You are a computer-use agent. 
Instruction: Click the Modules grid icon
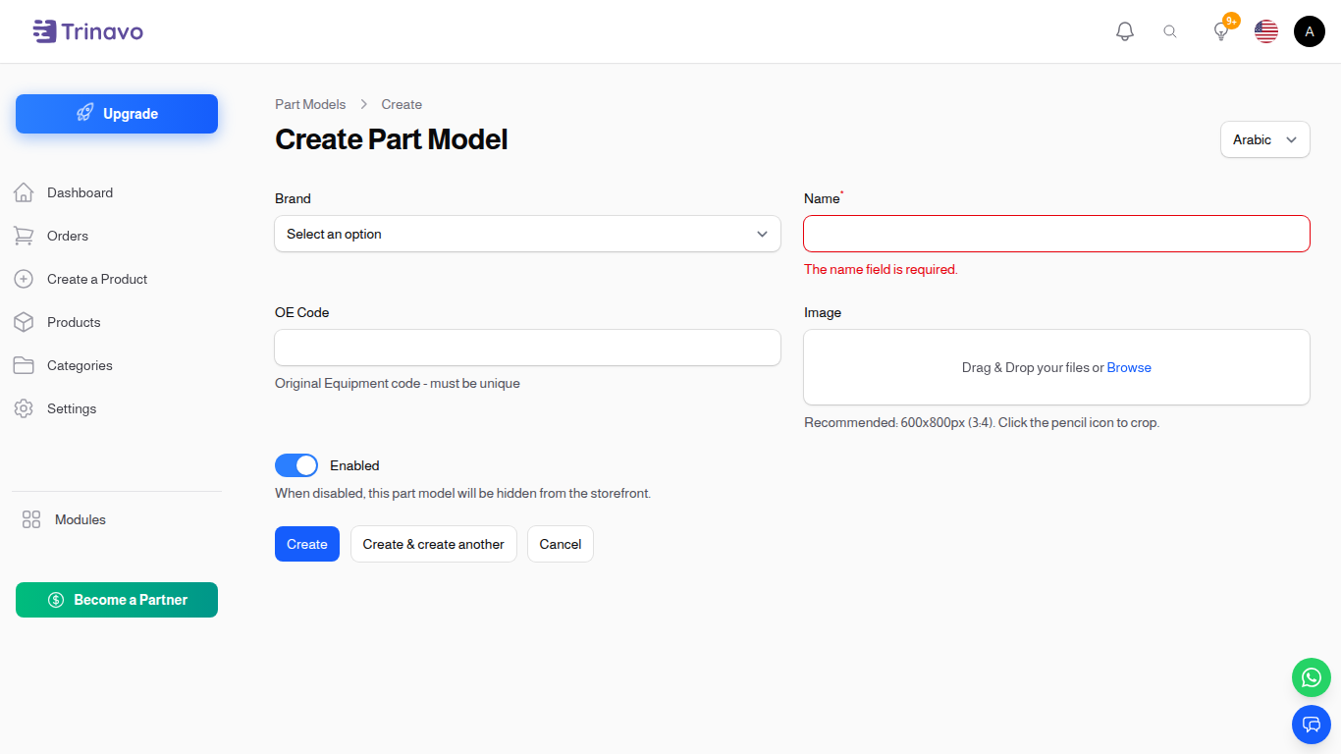point(31,519)
